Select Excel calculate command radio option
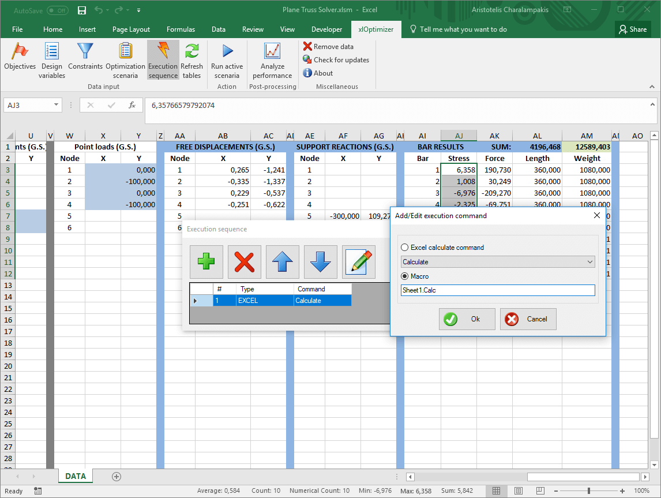This screenshot has height=498, width=661. [404, 248]
